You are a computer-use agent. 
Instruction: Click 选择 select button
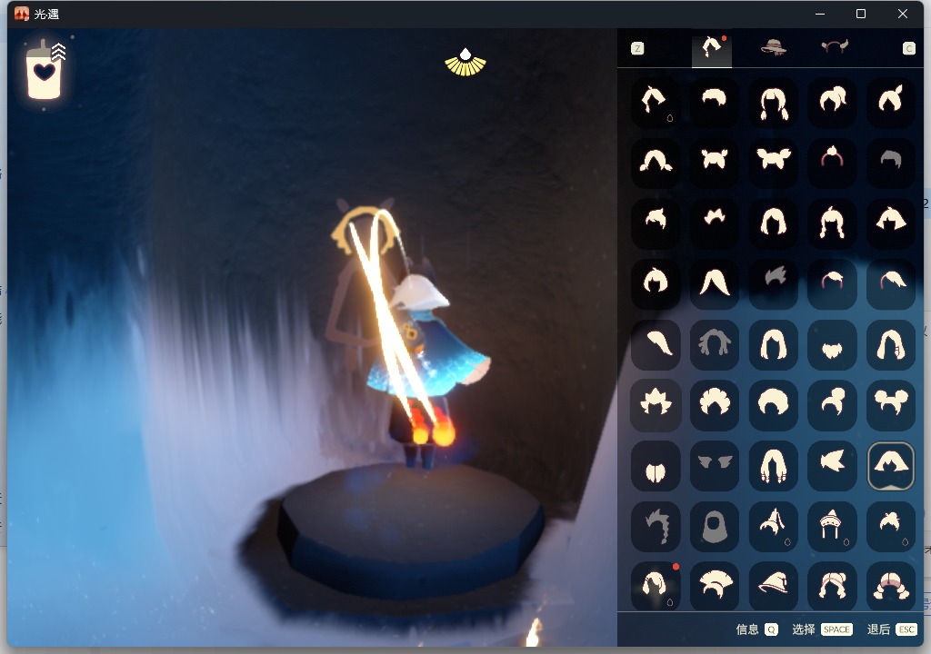point(822,629)
